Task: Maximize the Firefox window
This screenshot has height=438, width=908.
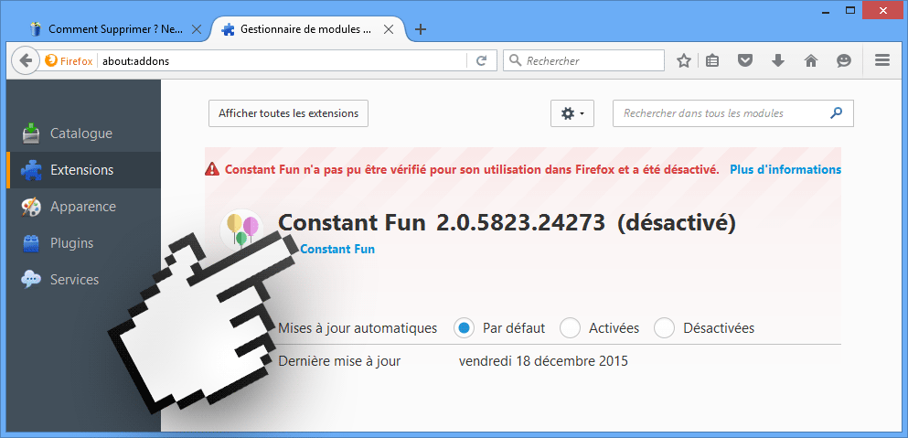Action: click(850, 10)
